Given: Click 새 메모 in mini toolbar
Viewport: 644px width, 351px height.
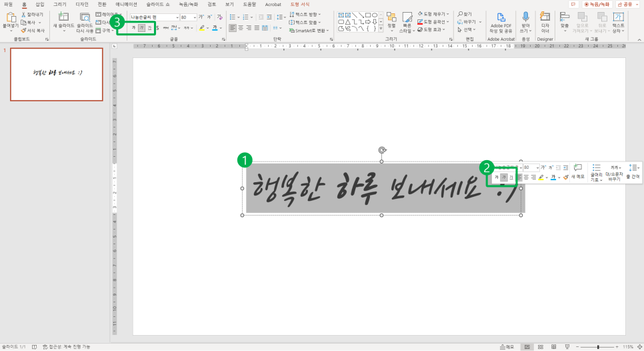Looking at the screenshot, I should click(x=577, y=171).
